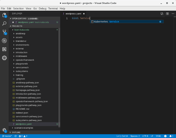Open the Manage settings gear
The width and height of the screenshot is (176, 138).
point(4,130)
